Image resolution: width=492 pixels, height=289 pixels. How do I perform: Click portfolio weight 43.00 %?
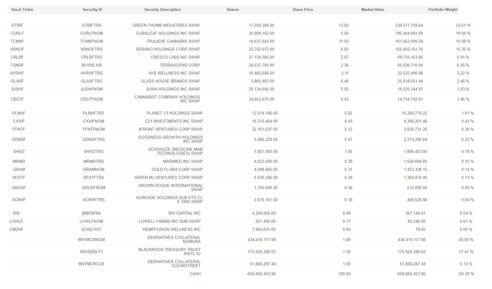click(466, 240)
